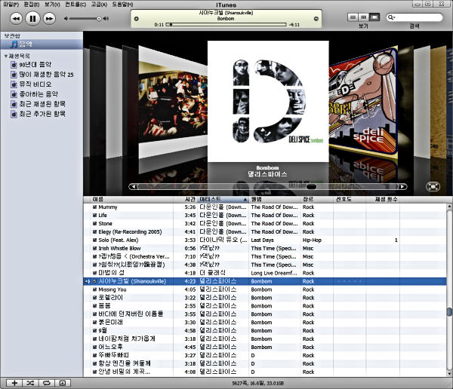Click the Cover Flow scroll left arrow

134,187
